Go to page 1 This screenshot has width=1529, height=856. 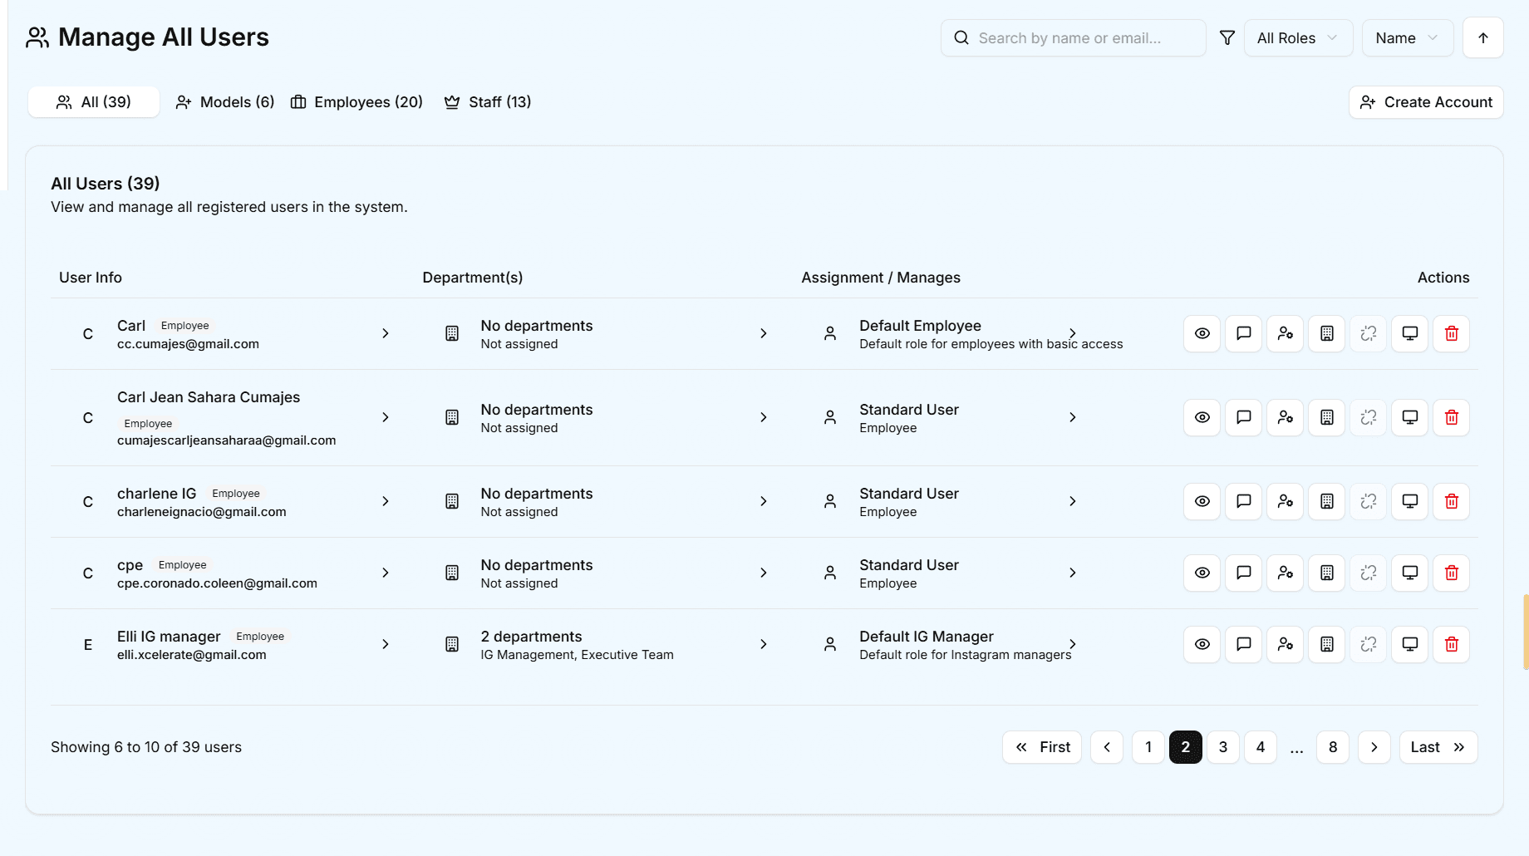[1148, 747]
